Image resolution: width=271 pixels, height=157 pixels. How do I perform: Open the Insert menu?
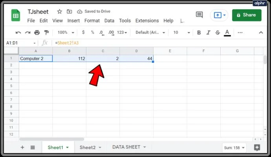point(73,21)
